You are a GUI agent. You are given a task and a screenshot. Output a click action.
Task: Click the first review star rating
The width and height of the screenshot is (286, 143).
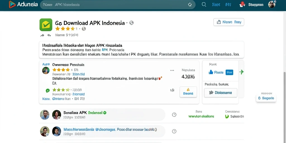click(61, 70)
